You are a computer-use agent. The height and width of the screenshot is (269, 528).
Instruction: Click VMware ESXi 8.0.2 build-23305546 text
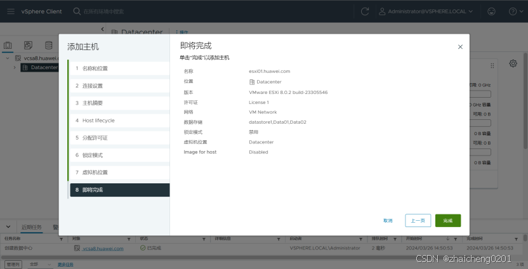pyautogui.click(x=288, y=92)
